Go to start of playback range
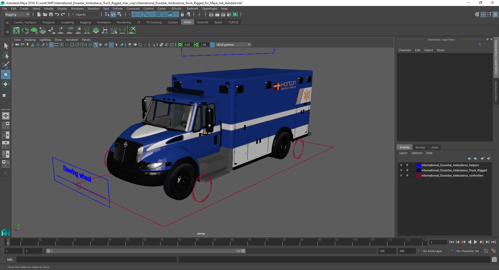 coord(452,242)
